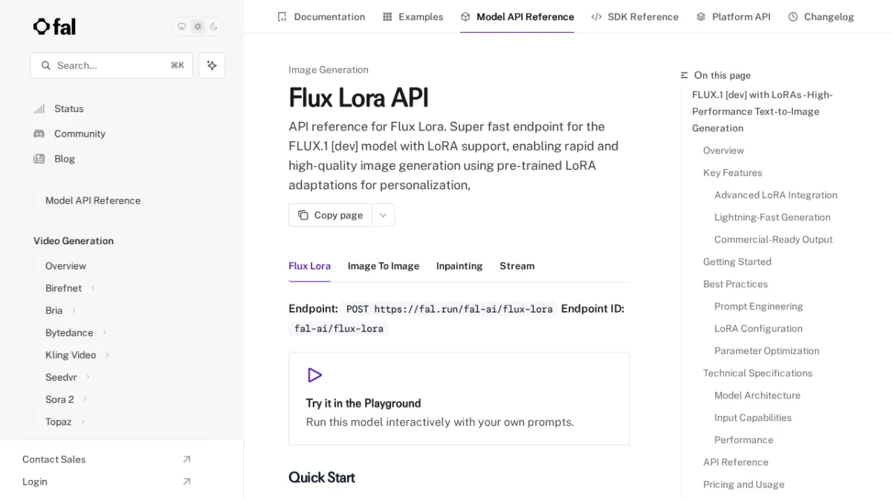Expand the Birefnet chevron
The width and height of the screenshot is (892, 501).
click(93, 288)
